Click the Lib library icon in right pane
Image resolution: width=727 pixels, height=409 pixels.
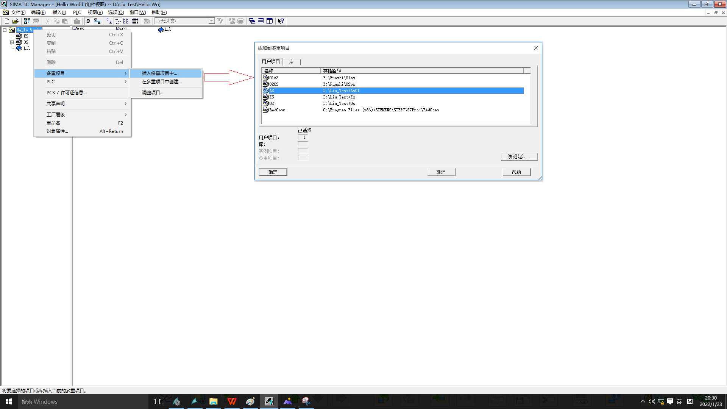point(161,30)
